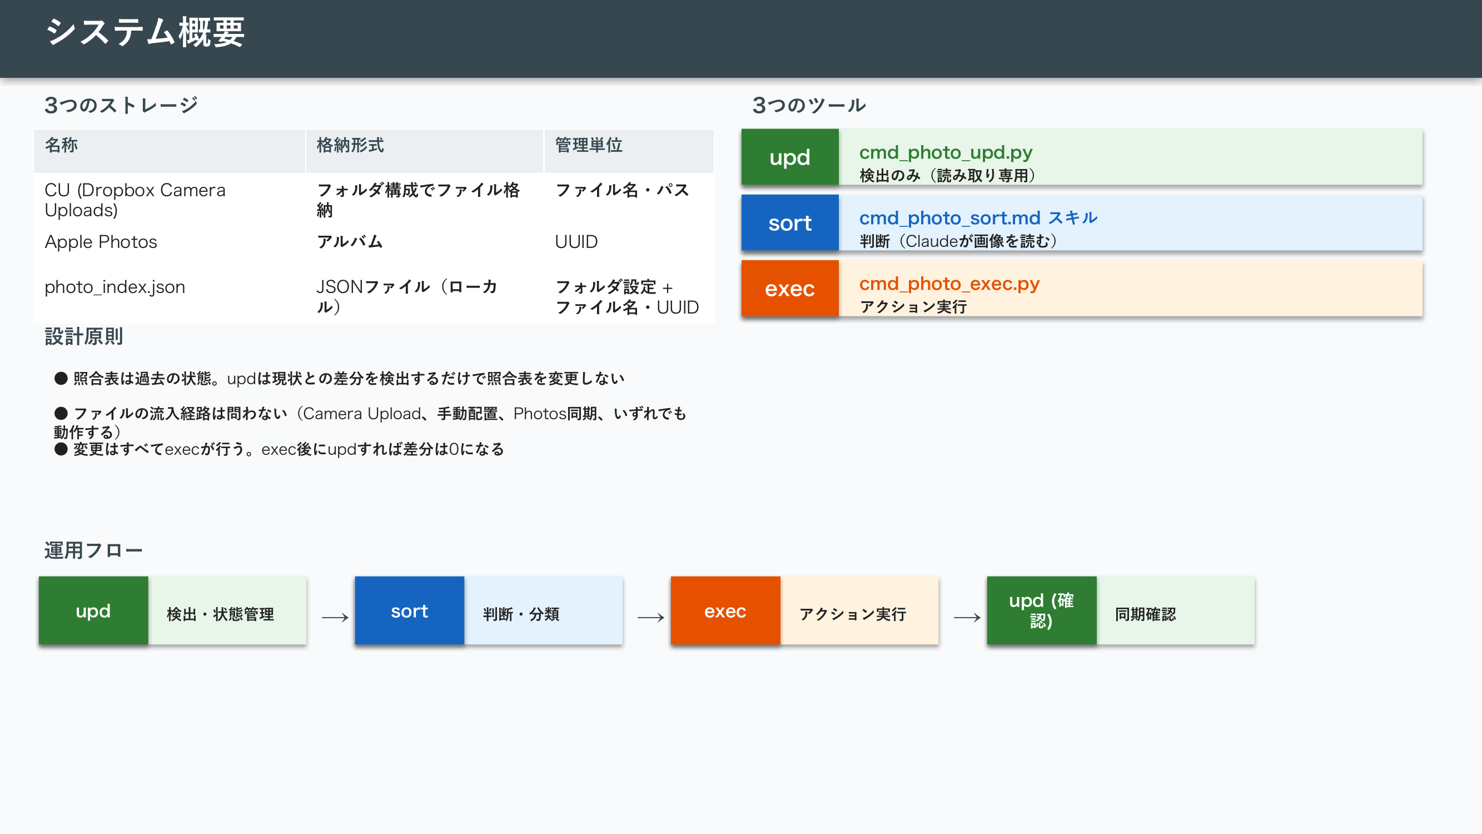Screen dimensions: 1482x834
Task: Click the cmd_photo_exec.py filename text
Action: 949,284
